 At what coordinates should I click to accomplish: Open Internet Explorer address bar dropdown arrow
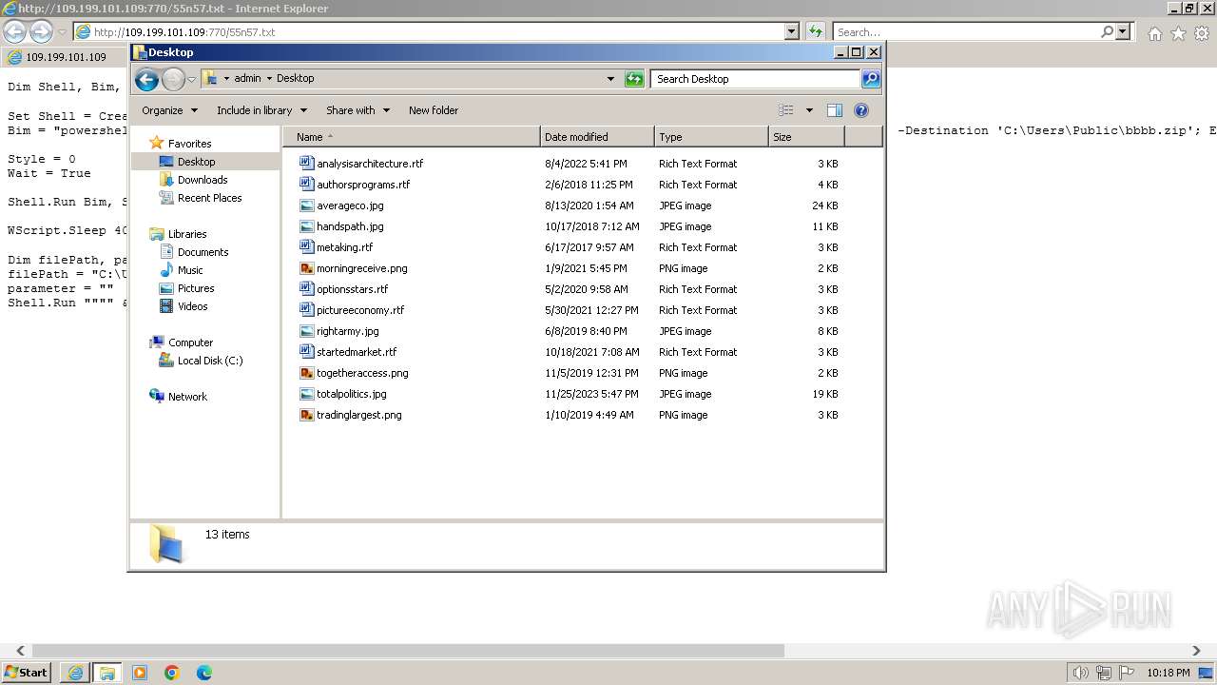point(791,31)
